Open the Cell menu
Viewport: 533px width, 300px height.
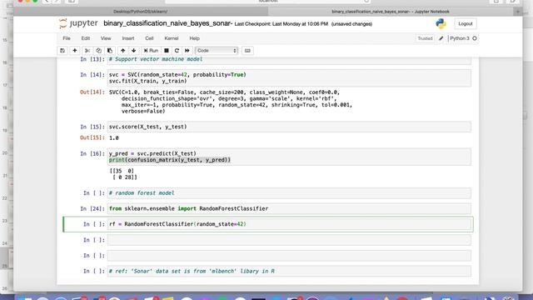coord(149,38)
